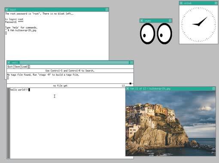The width and height of the screenshot is (219, 163).
Task: Click the Quit button in xedit
Action: point(10,67)
